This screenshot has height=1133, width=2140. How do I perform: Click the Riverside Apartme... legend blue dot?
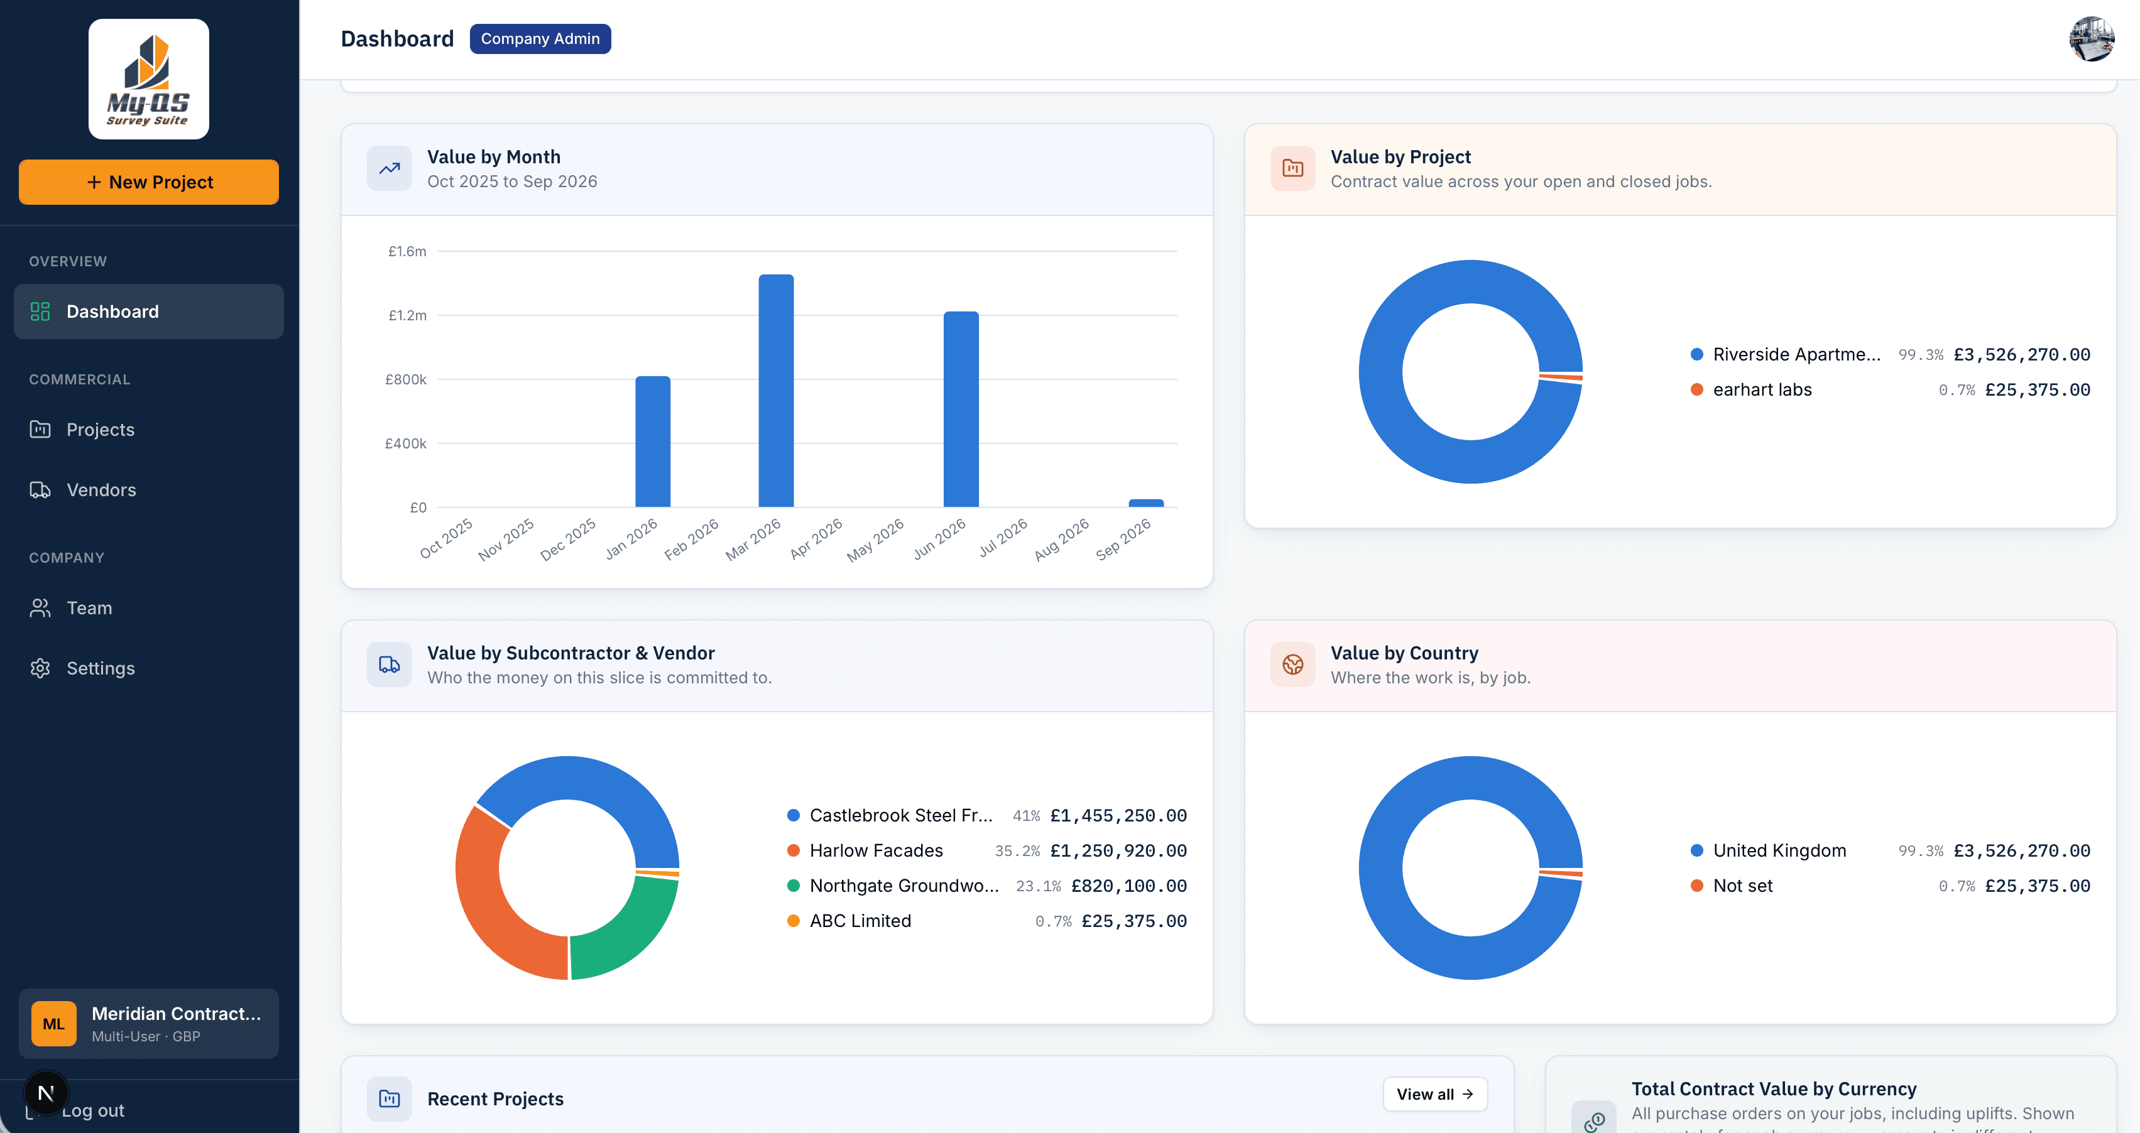click(x=1697, y=355)
